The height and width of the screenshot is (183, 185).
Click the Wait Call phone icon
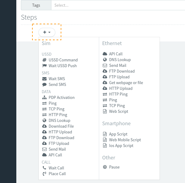[44, 168]
